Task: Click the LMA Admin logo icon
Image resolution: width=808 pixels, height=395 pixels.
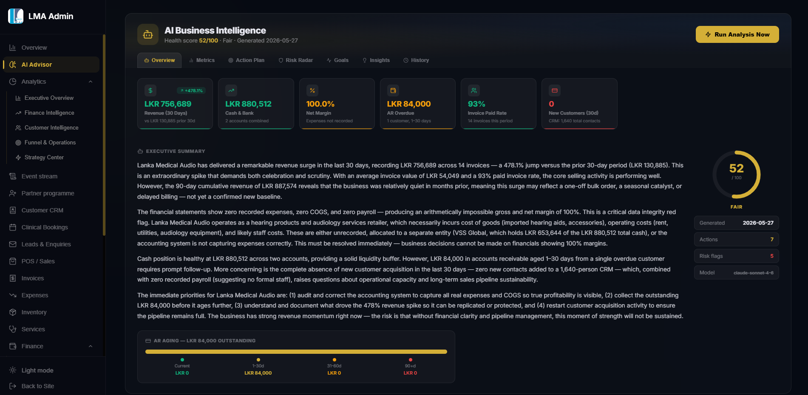Action: pyautogui.click(x=16, y=16)
